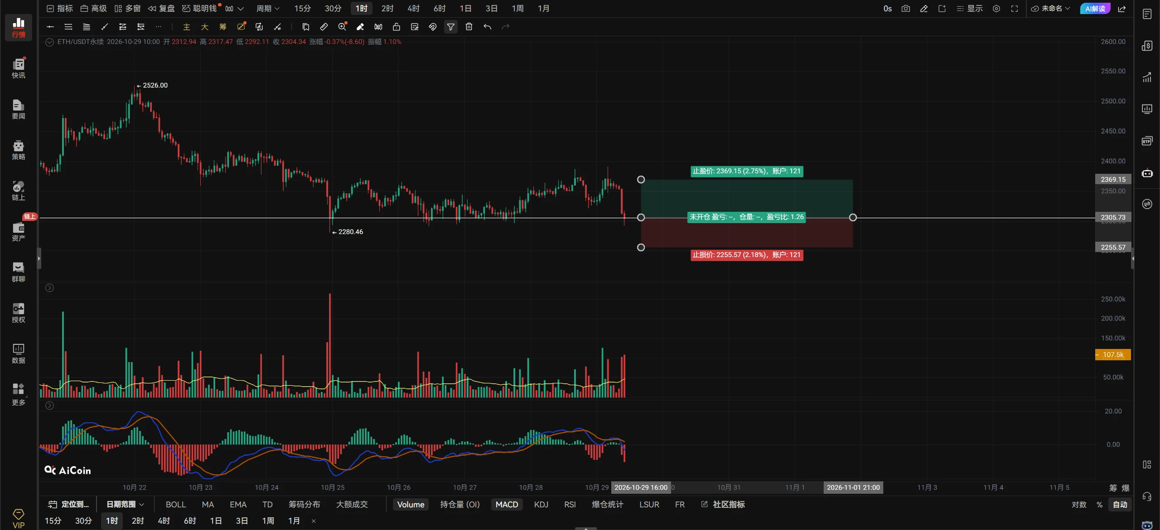This screenshot has height=530, width=1160.
Task: Click the take-profit handle at 2369.15
Action: pyautogui.click(x=641, y=180)
